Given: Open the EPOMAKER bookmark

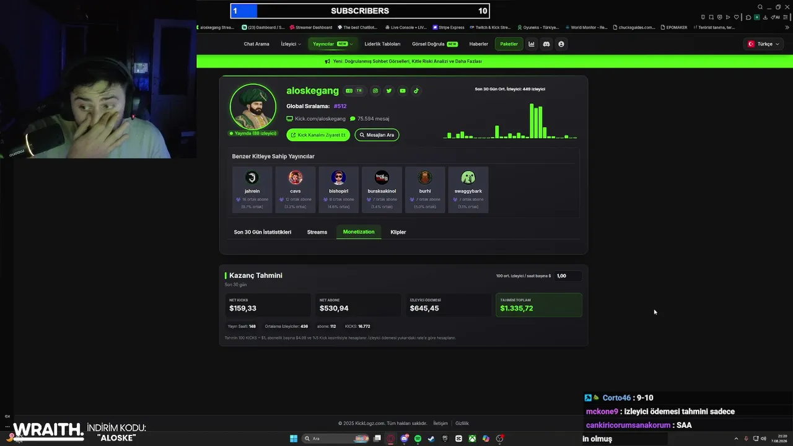Looking at the screenshot, I should coord(674,27).
